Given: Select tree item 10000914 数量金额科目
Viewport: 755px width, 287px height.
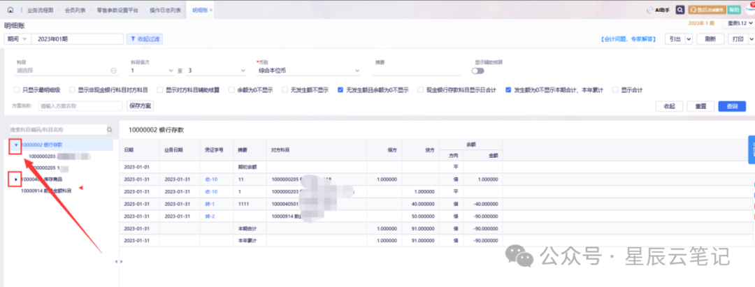Looking at the screenshot, I should (46, 191).
